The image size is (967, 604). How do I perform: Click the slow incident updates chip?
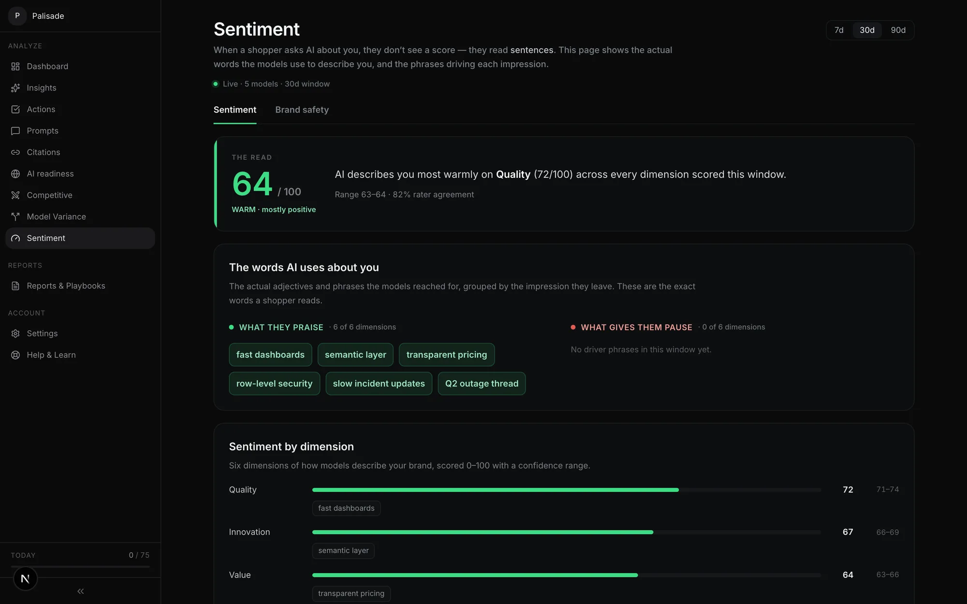[379, 384]
